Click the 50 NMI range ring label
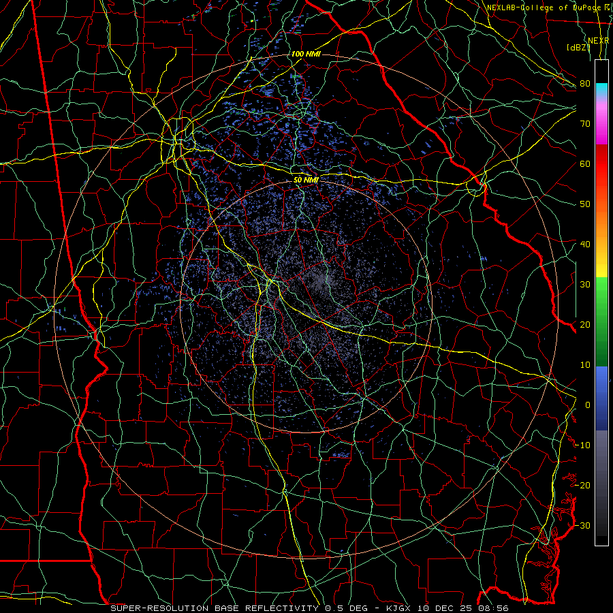 306,180
